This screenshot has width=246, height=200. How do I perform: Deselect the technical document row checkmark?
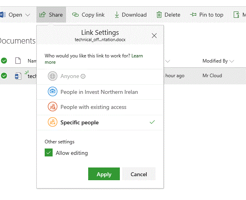pyautogui.click(x=4, y=76)
